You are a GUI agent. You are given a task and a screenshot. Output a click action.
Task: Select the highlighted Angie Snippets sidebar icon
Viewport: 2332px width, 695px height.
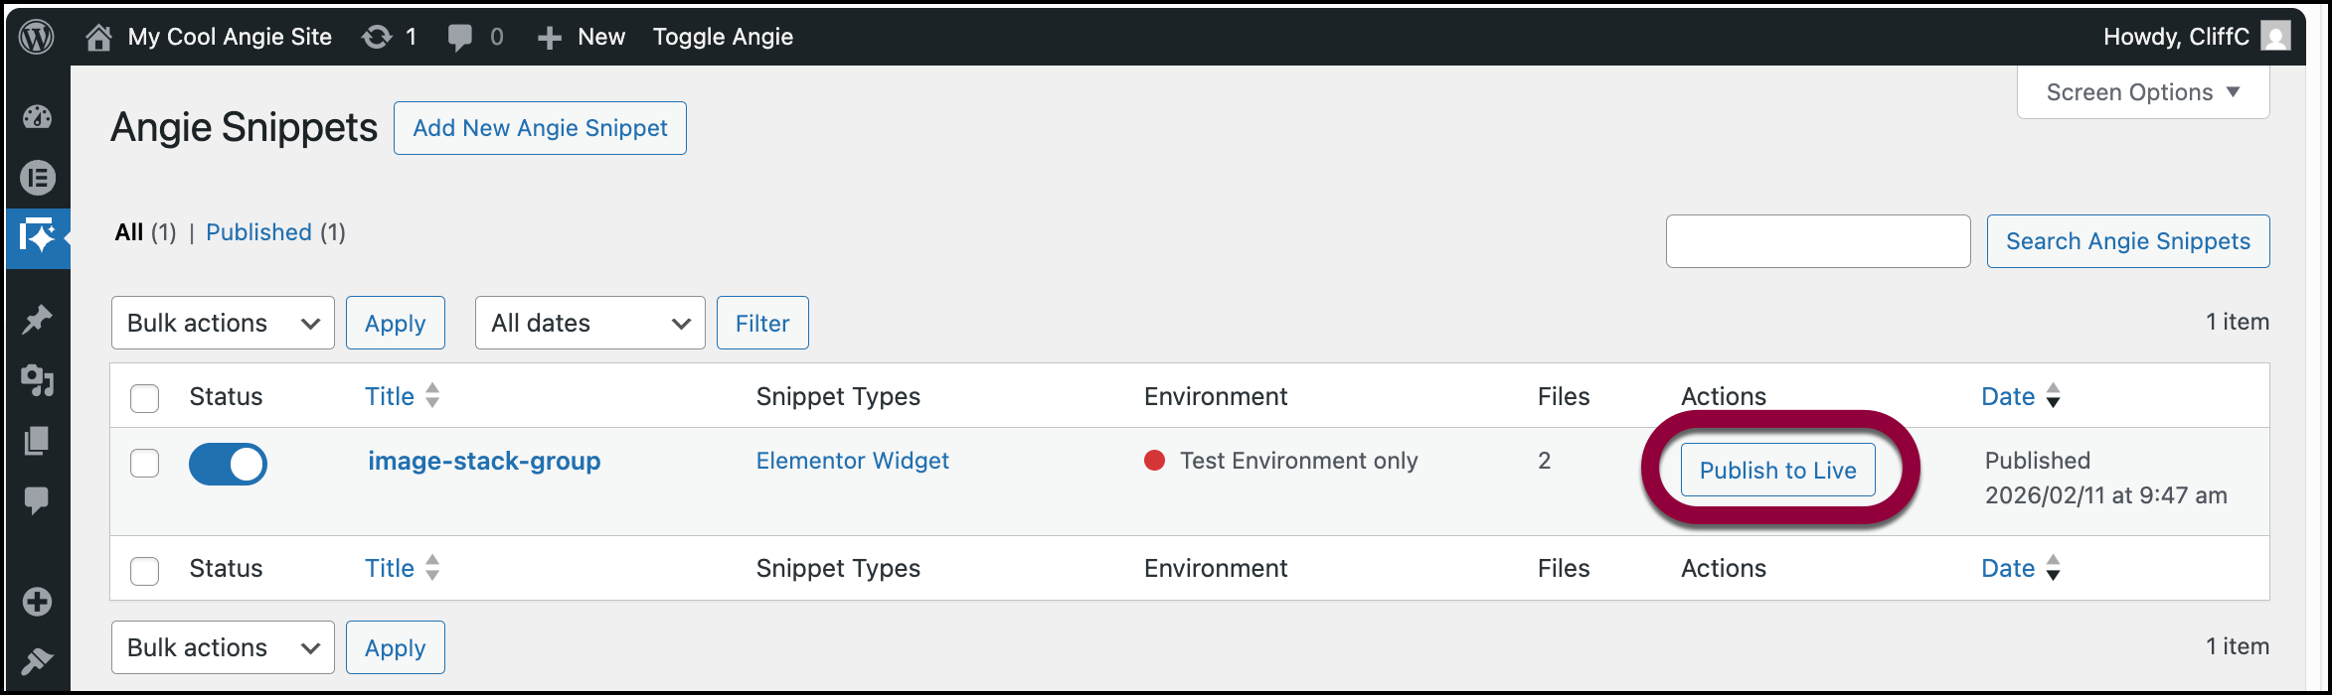[37, 237]
